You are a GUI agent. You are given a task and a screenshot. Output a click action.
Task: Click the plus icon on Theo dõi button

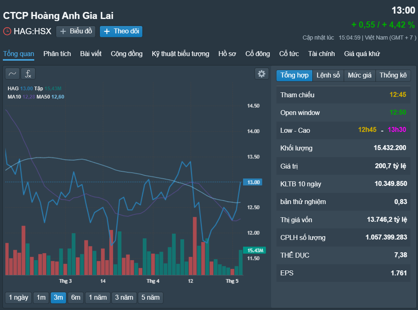[106, 31]
